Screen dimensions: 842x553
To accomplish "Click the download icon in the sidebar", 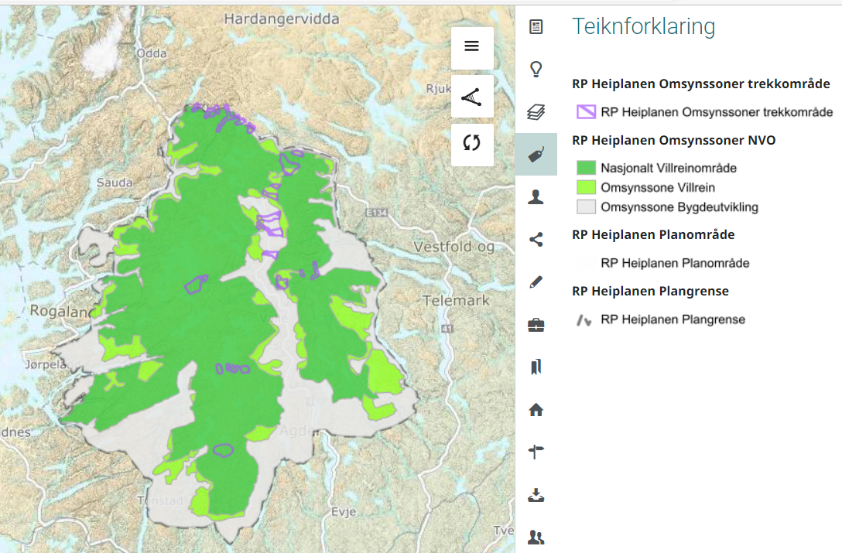I will click(536, 493).
